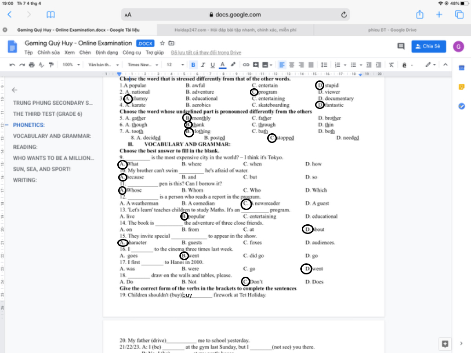Close the document outline panel
The image size is (471, 353).
pyautogui.click(x=14, y=90)
